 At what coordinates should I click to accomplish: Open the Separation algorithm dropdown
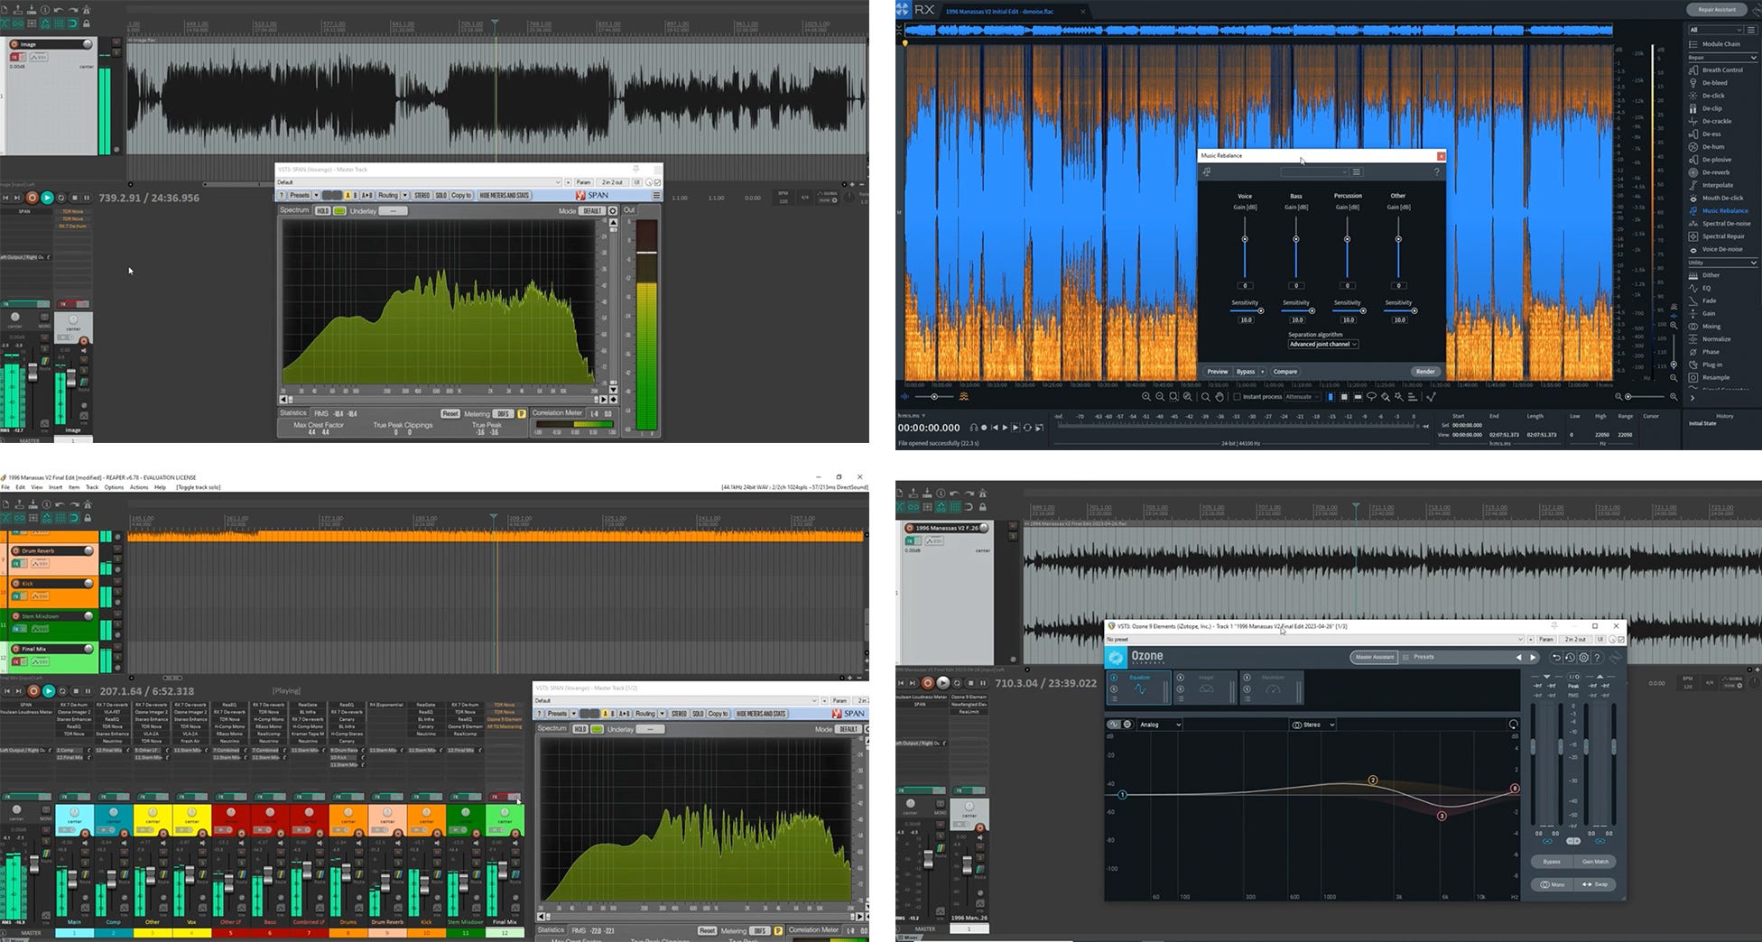pos(1322,344)
